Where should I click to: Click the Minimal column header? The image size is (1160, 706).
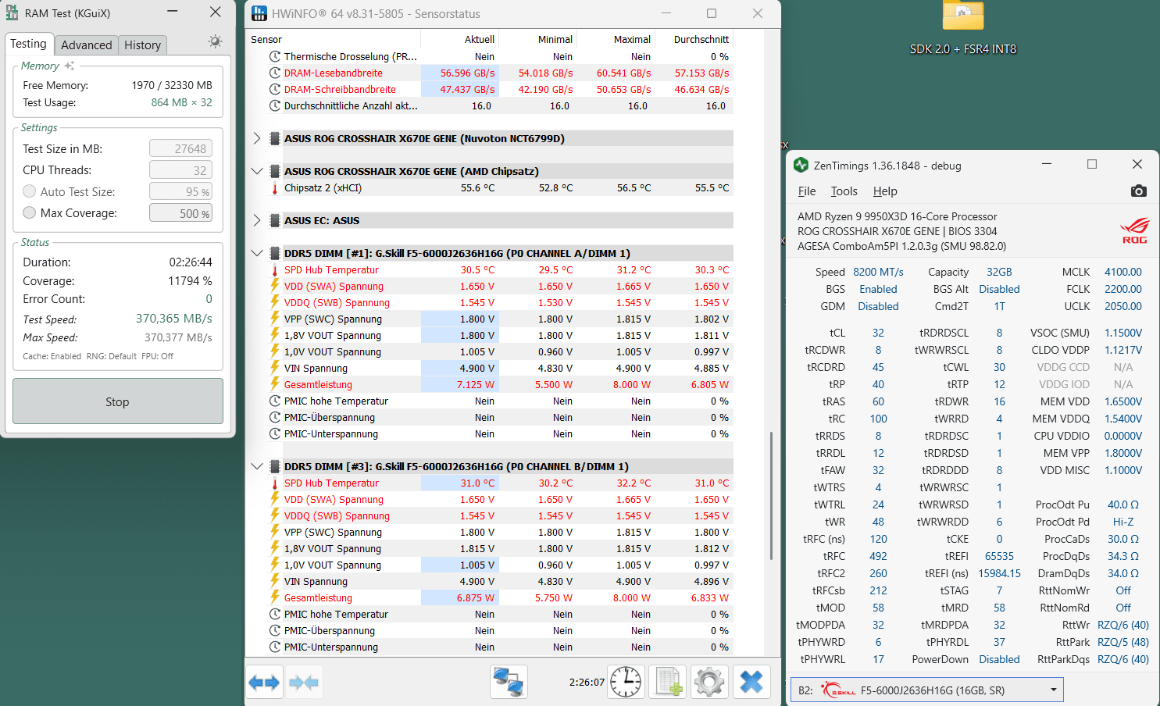click(x=537, y=39)
